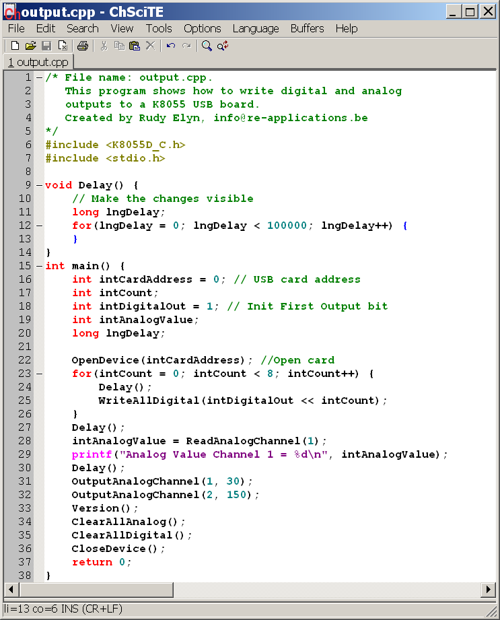Click the Replace icon in toolbar

pyautogui.click(x=223, y=46)
